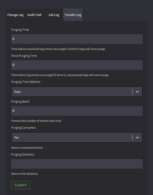Switch to the Change Log tab
Screen dimensions: 153x195
15,15
